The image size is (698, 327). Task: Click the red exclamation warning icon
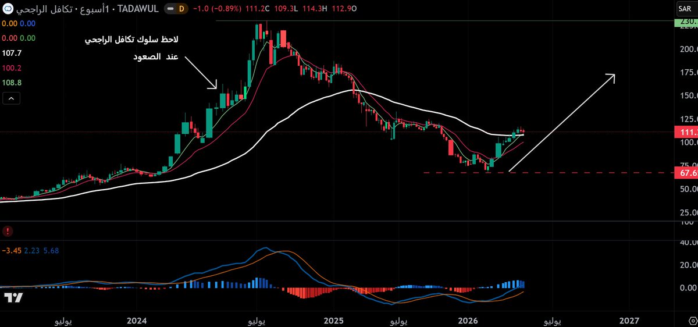pos(8,231)
